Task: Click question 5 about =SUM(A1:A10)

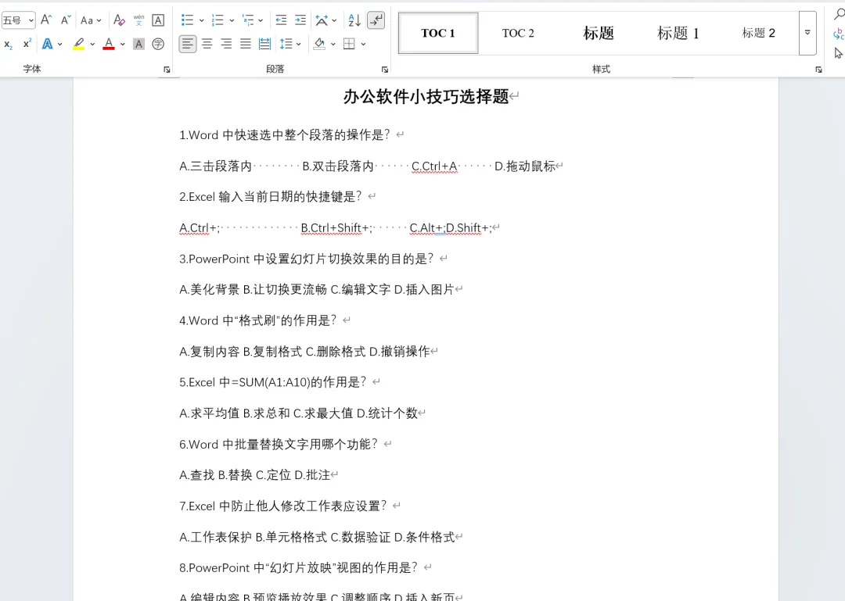Action: click(273, 382)
